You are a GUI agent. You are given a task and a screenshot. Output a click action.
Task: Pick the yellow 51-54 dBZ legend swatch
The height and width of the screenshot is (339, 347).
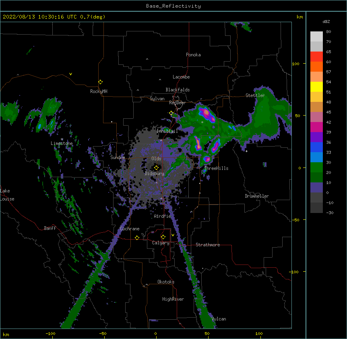[x=316, y=87]
